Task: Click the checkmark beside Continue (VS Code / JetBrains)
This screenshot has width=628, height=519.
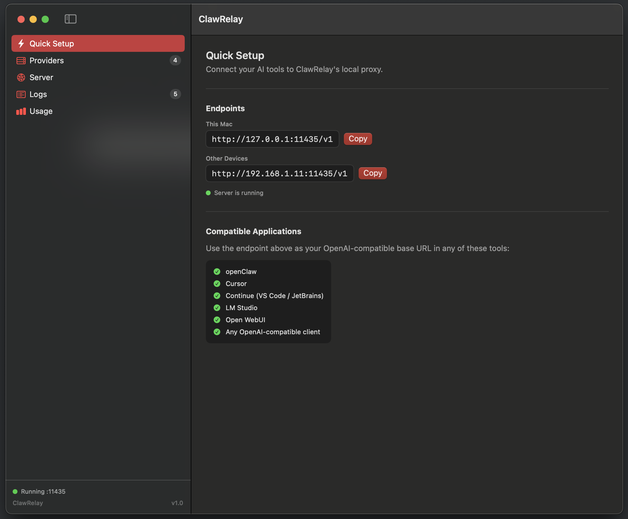Action: click(x=217, y=296)
